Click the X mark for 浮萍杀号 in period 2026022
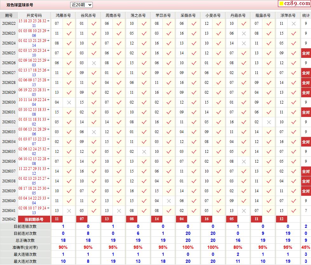This screenshot has height=265, width=311. click(x=294, y=24)
